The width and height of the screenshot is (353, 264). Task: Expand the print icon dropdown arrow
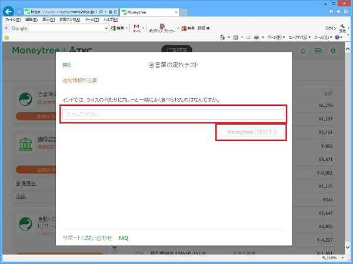click(263, 38)
